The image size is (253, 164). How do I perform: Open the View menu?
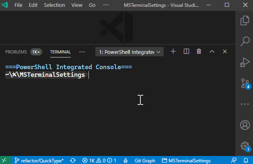click(x=77, y=5)
